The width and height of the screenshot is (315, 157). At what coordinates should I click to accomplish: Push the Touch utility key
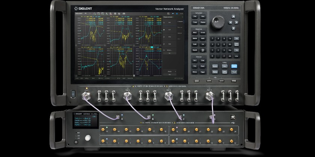click(x=234, y=72)
